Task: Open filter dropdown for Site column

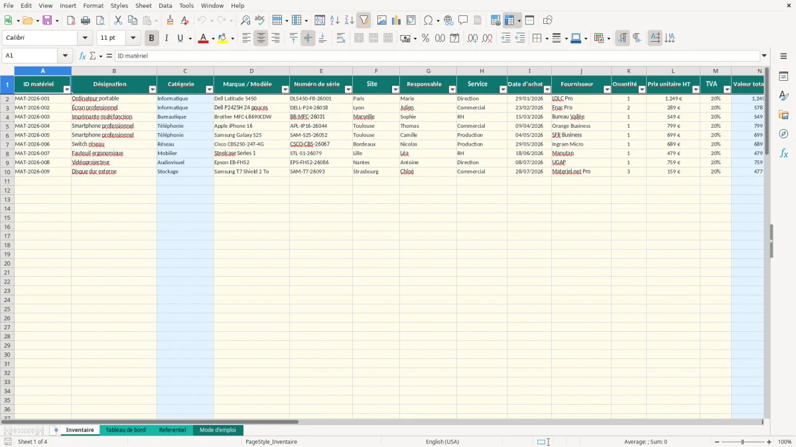Action: (395, 89)
